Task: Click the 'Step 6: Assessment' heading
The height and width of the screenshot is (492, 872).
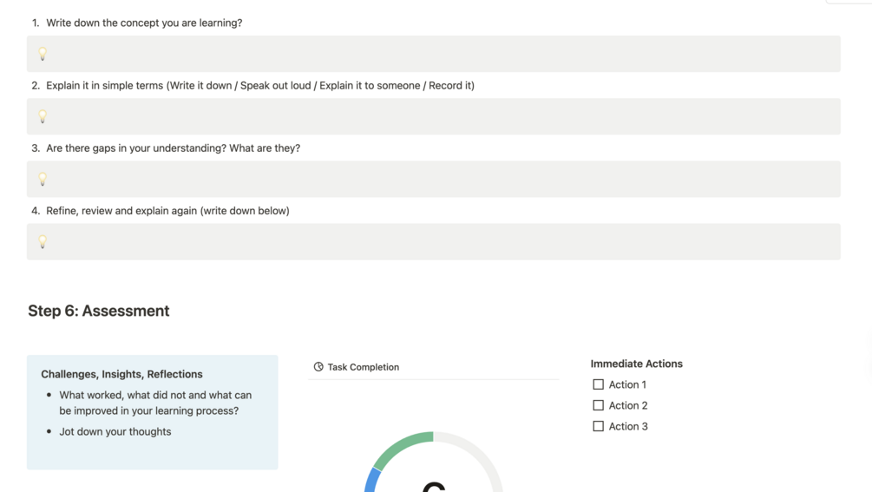Action: pos(99,311)
